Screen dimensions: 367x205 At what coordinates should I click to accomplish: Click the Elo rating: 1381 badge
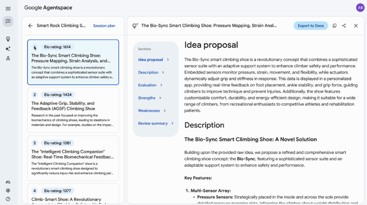(57, 143)
